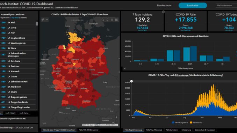Select LK Zwickau row

point(18,66)
